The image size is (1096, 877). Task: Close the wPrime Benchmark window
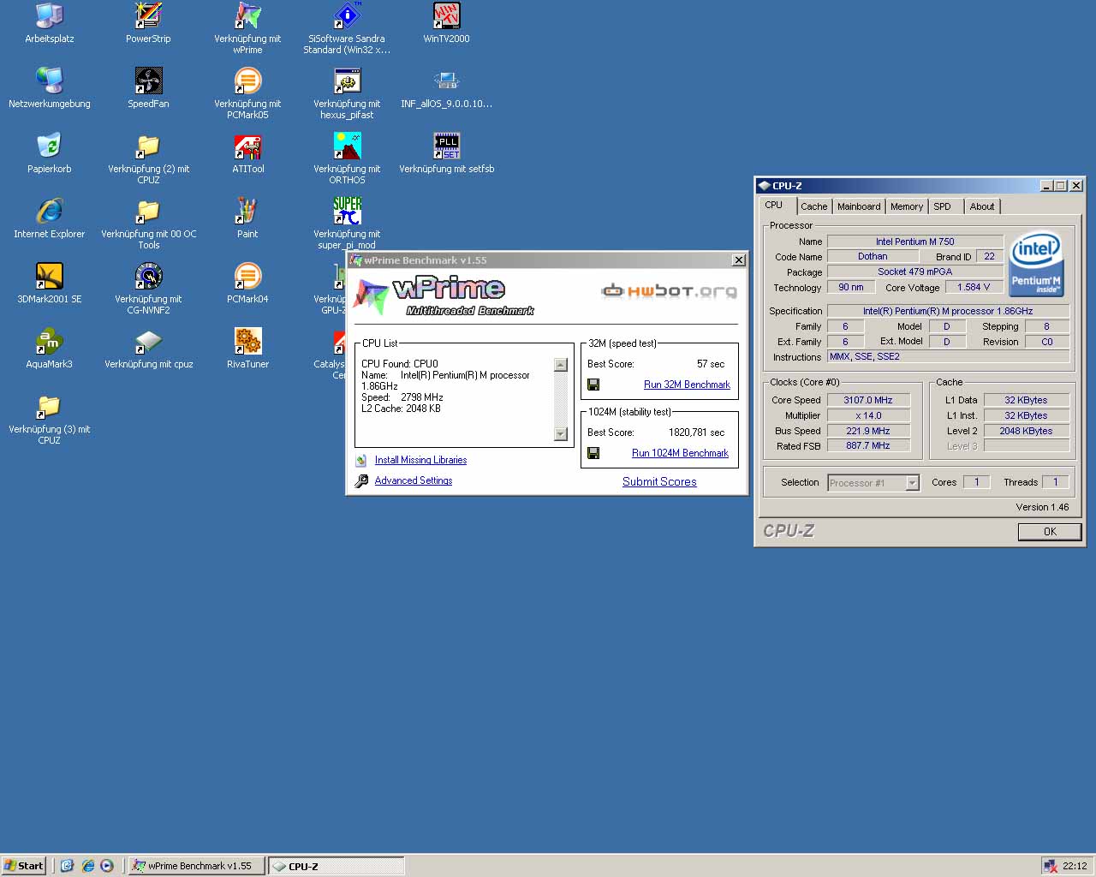coord(739,260)
